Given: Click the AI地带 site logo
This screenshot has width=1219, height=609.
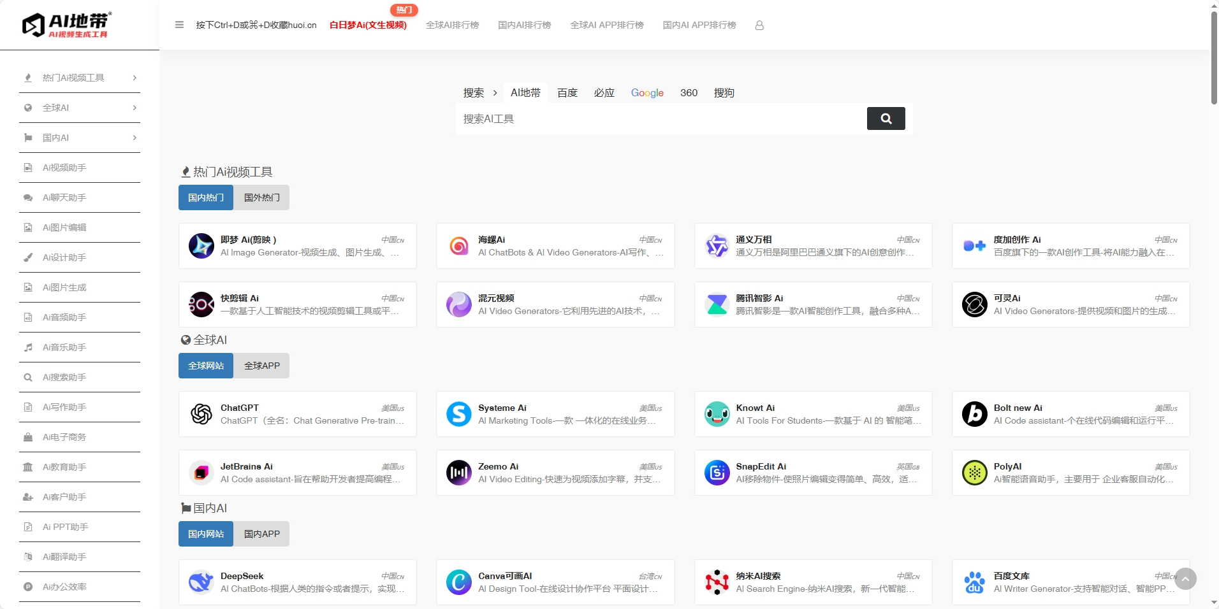Looking at the screenshot, I should tap(67, 25).
